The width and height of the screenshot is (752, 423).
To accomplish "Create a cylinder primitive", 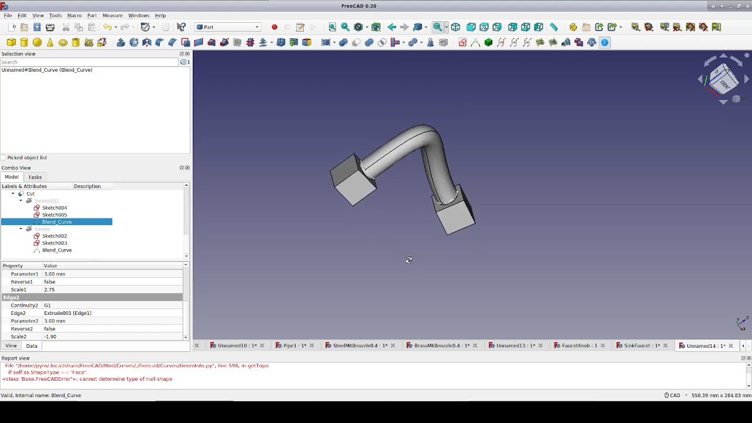I will click(24, 42).
